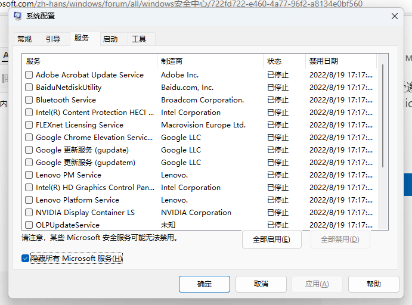The height and width of the screenshot is (305, 412).
Task: Select the Baidu.com, Inc. manufacturer cell
Action: (187, 88)
